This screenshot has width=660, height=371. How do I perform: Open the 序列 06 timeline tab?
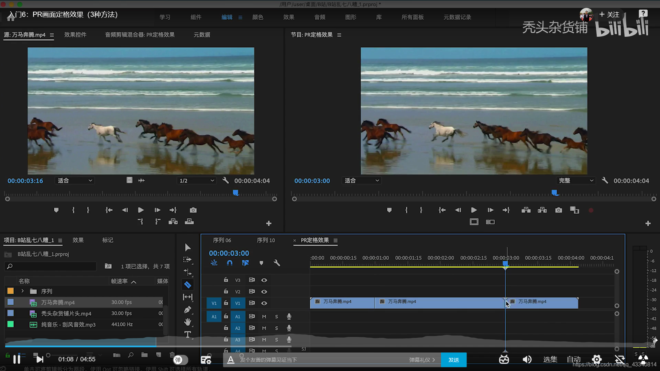tap(222, 240)
